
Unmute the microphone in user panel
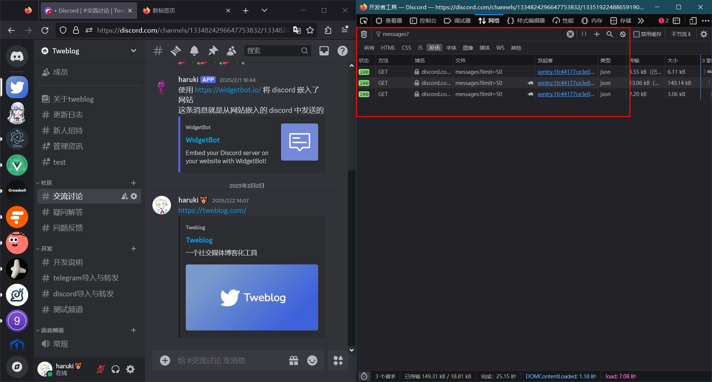pos(100,369)
